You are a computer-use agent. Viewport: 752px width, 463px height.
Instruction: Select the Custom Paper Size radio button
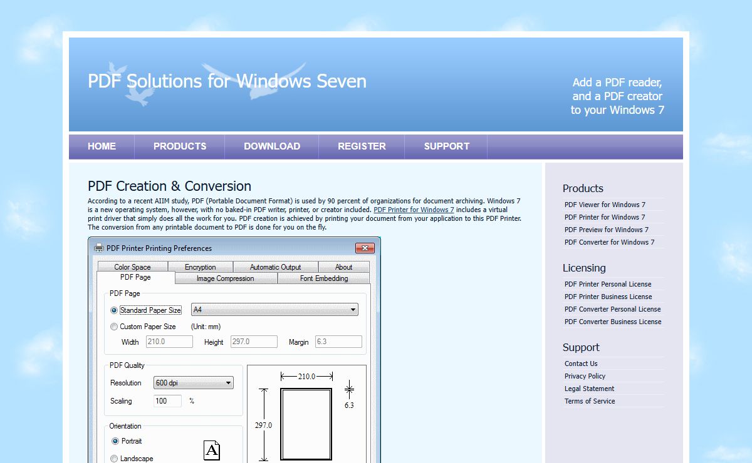(114, 327)
